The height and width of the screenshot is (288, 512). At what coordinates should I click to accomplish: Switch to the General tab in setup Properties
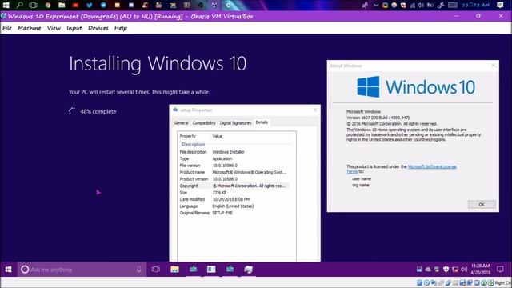click(x=182, y=122)
